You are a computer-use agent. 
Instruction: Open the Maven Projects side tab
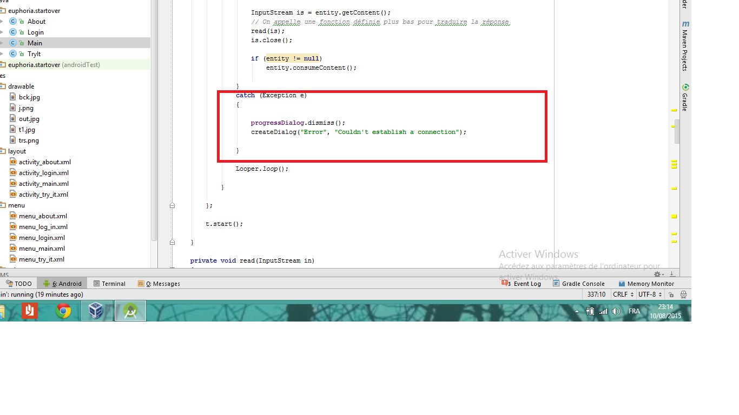click(685, 45)
